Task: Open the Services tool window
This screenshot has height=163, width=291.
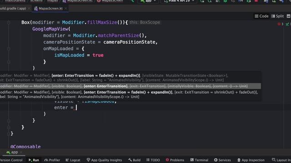Action: coord(222,160)
